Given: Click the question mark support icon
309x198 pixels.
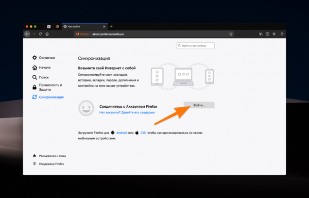Looking at the screenshot, I should [x=35, y=163].
